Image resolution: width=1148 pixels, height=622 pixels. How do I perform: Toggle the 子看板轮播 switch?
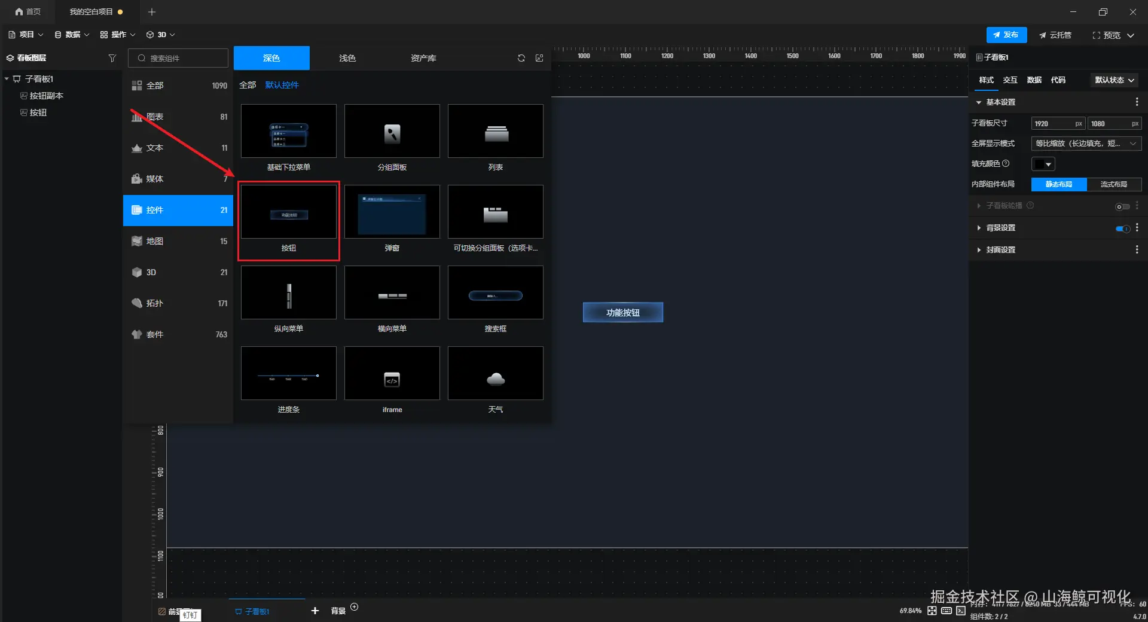click(x=1122, y=206)
